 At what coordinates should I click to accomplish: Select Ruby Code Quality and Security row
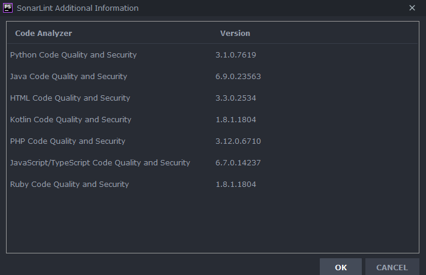click(x=70, y=185)
